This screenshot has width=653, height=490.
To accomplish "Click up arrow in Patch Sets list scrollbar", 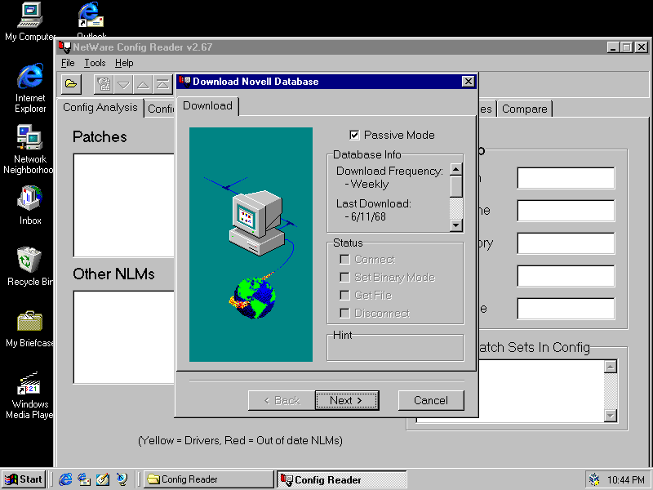I will pos(610,367).
